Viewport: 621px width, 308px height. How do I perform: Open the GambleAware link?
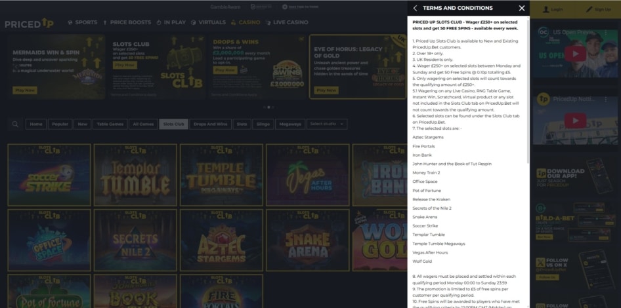225,7
